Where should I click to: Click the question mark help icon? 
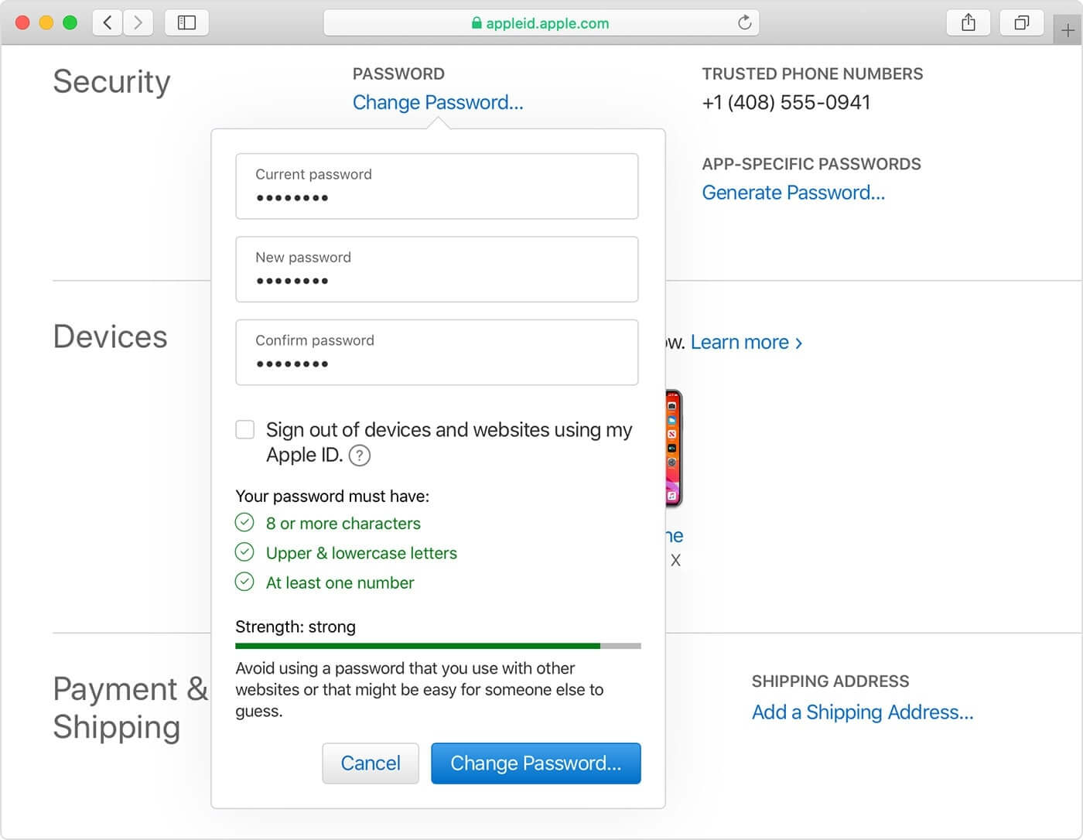(360, 456)
